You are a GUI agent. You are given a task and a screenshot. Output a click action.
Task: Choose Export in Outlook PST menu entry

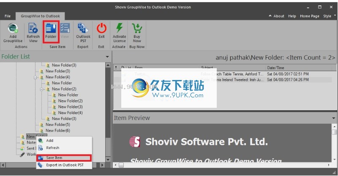click(x=64, y=165)
